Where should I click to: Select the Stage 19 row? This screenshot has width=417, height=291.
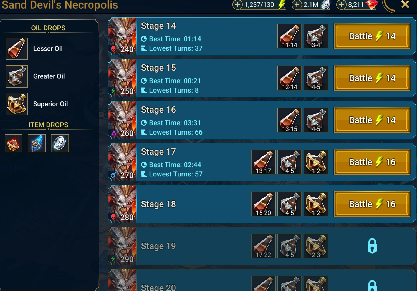pyautogui.click(x=262, y=246)
